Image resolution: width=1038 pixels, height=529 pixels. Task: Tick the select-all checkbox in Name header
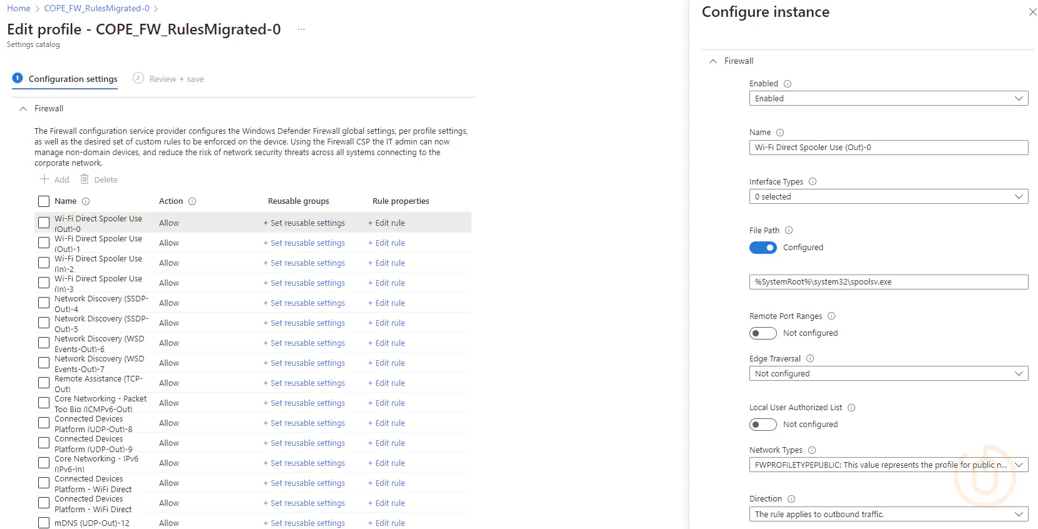44,201
